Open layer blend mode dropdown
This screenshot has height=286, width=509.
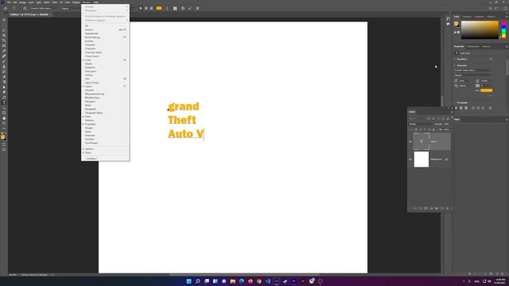coord(420,124)
